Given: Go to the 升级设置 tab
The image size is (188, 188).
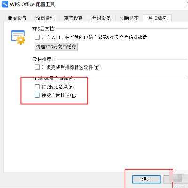Looking at the screenshot, I should (x=101, y=18).
